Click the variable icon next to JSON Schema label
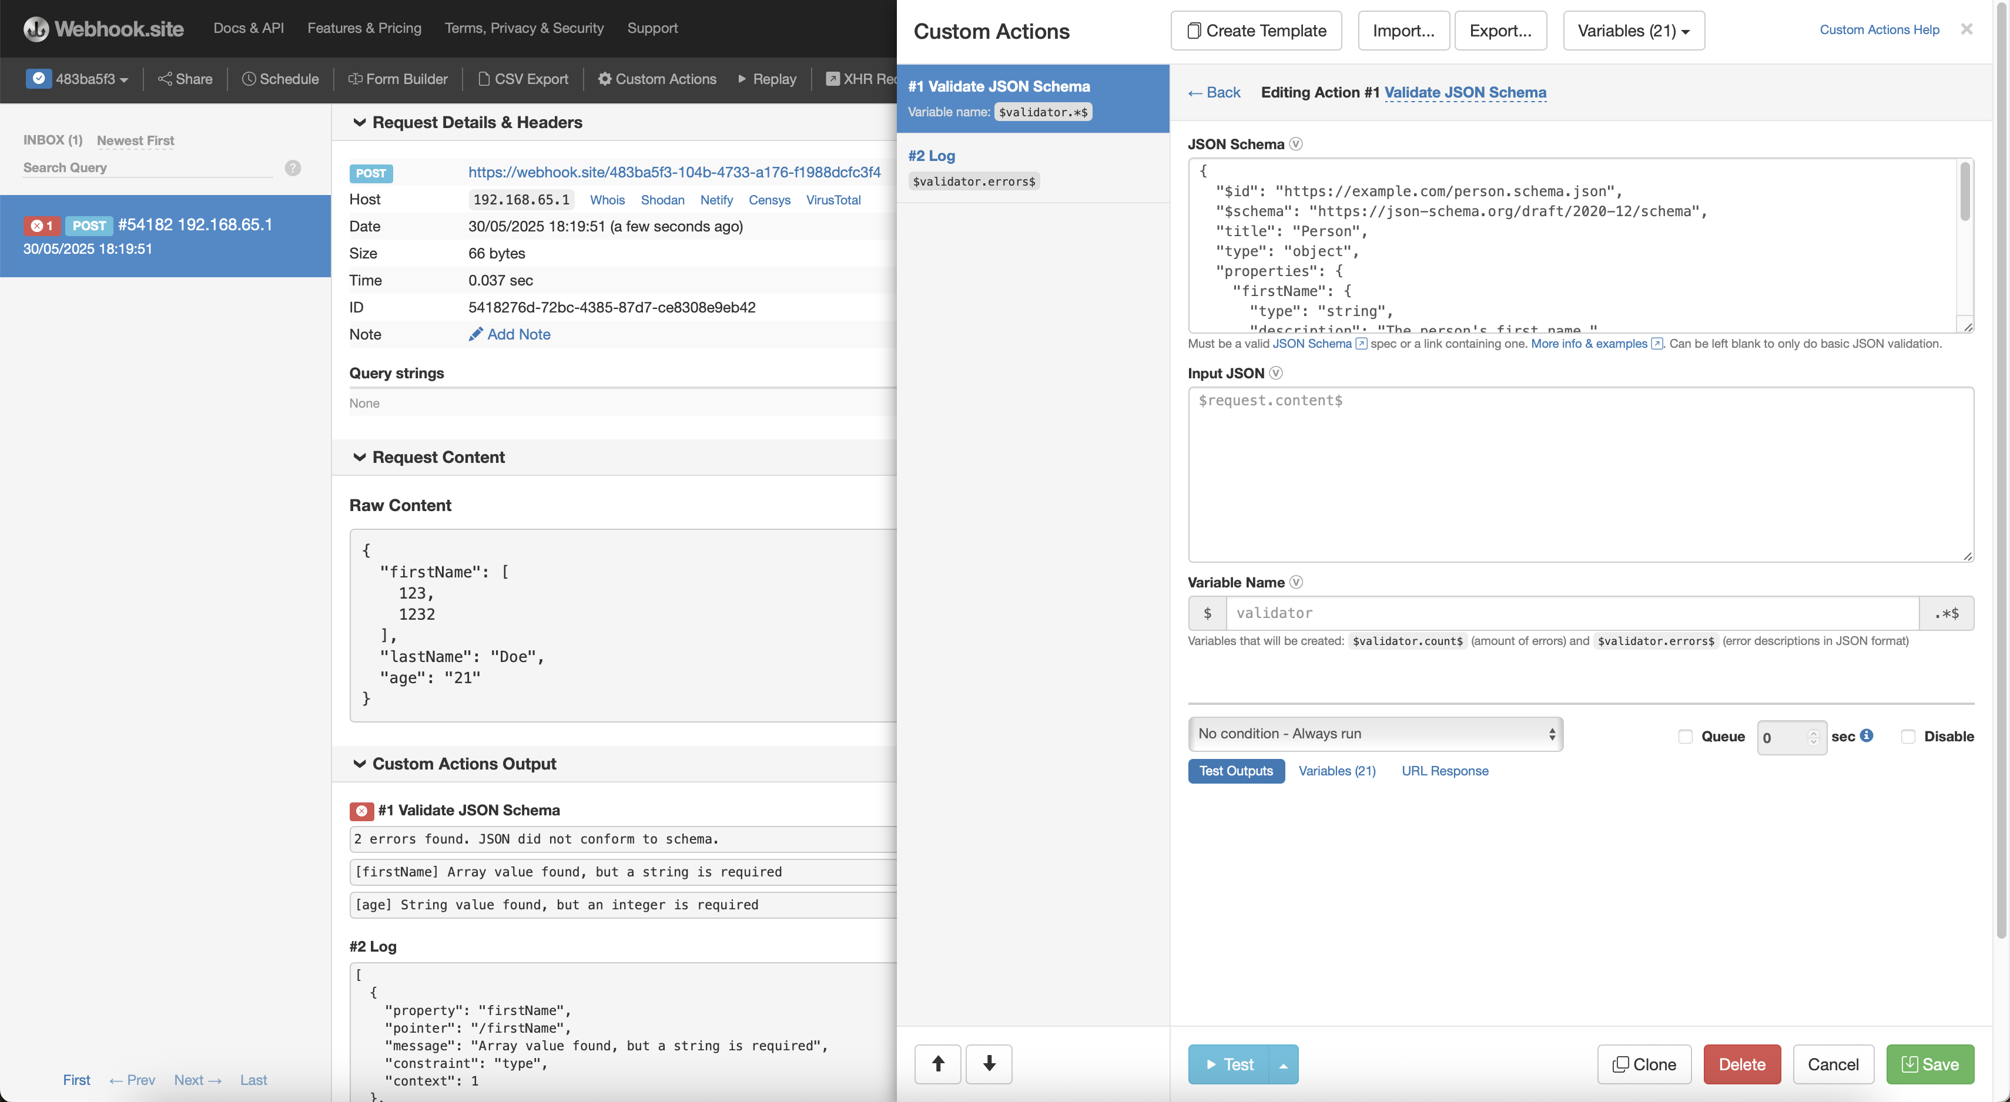 pyautogui.click(x=1295, y=143)
